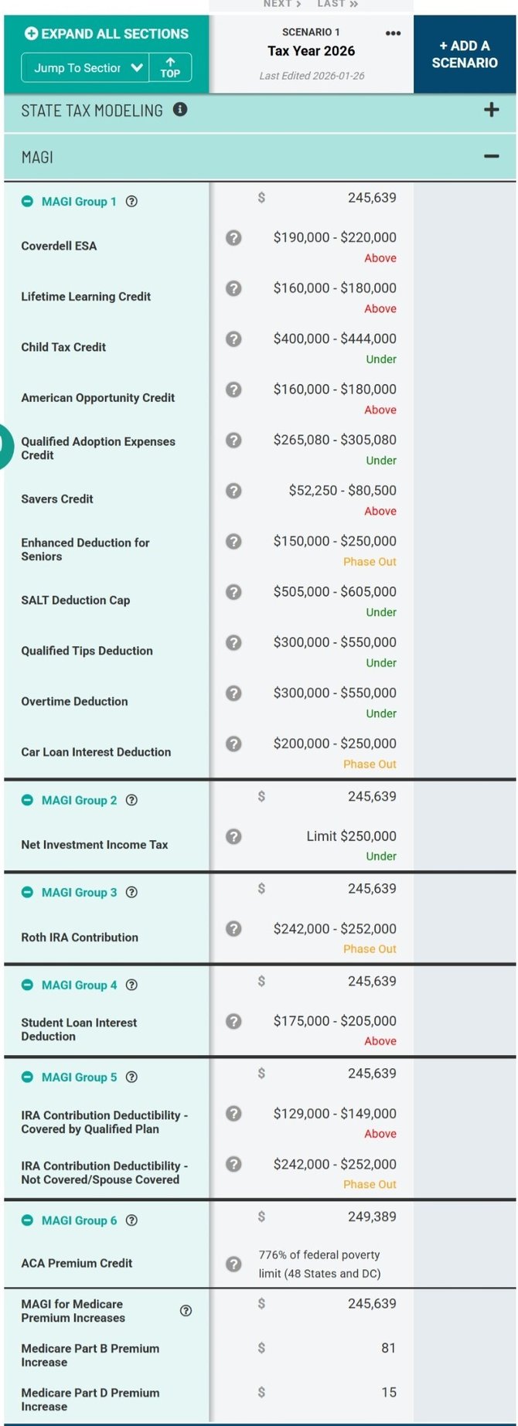This screenshot has width=518, height=1426.
Task: Show help for Net Investment Income Tax
Action: pyautogui.click(x=233, y=836)
